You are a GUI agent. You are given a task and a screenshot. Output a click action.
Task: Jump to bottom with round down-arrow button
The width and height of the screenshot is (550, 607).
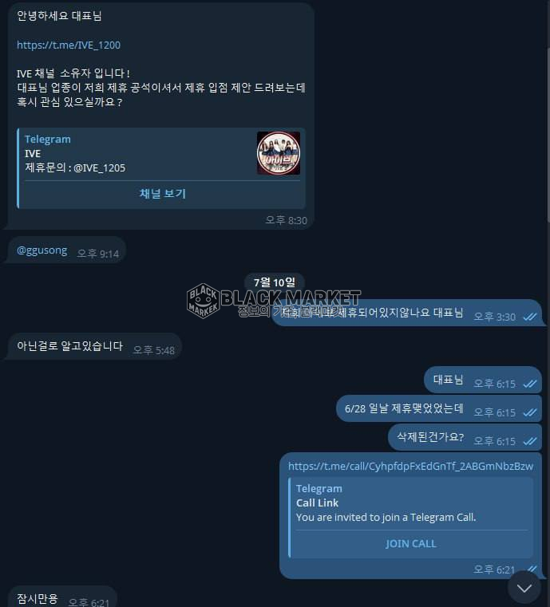pos(524,588)
